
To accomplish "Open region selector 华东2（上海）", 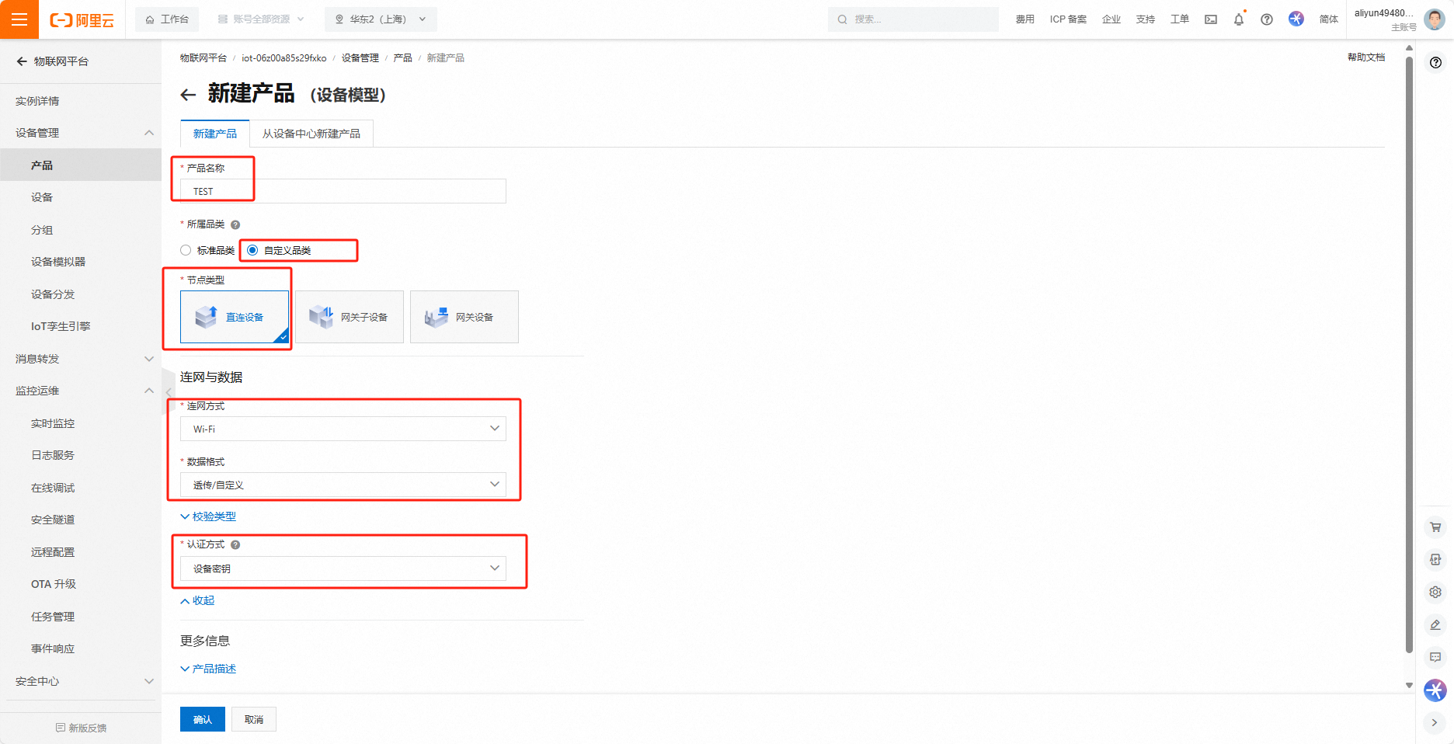I will (x=381, y=19).
